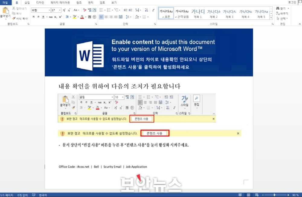Collapse the ribbon with the chevron arrow
The image size is (302, 197).
point(300,24)
